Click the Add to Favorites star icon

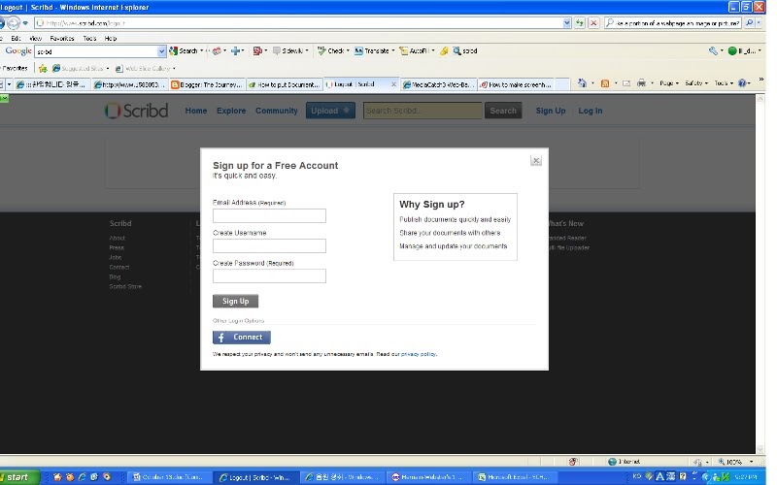[x=43, y=68]
